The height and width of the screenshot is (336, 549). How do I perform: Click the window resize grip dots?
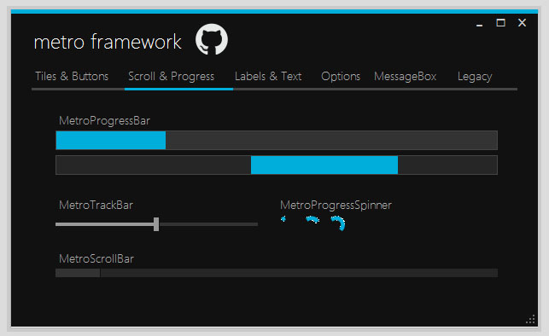(x=531, y=320)
